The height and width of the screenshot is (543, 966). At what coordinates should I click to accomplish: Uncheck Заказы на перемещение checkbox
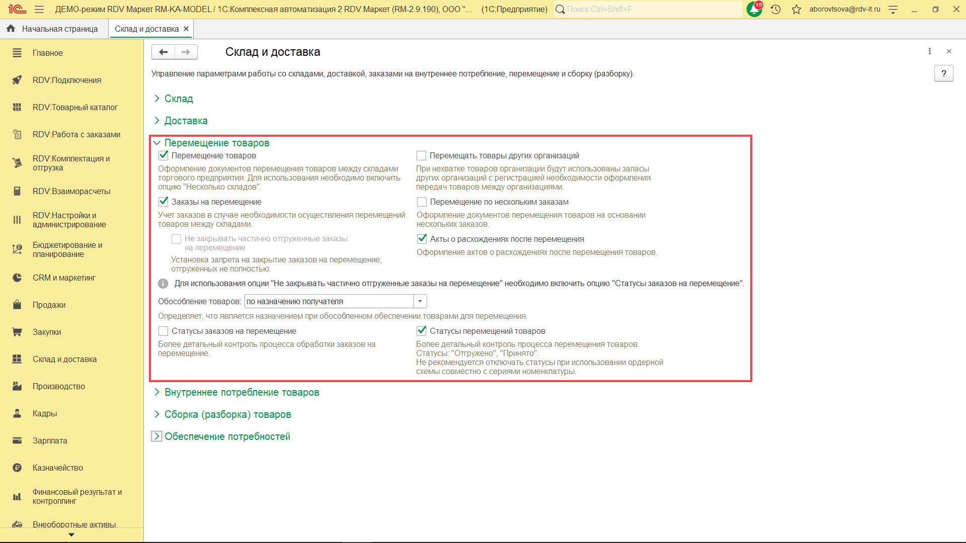163,202
